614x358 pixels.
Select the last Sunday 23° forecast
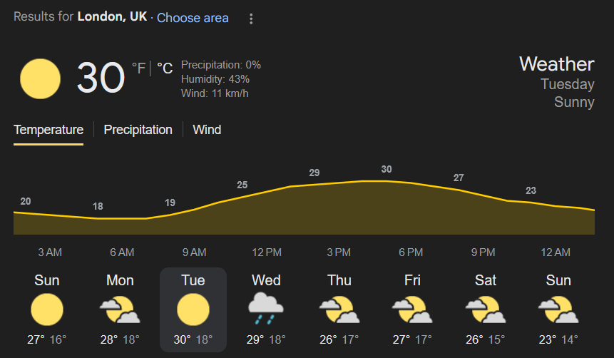point(558,310)
